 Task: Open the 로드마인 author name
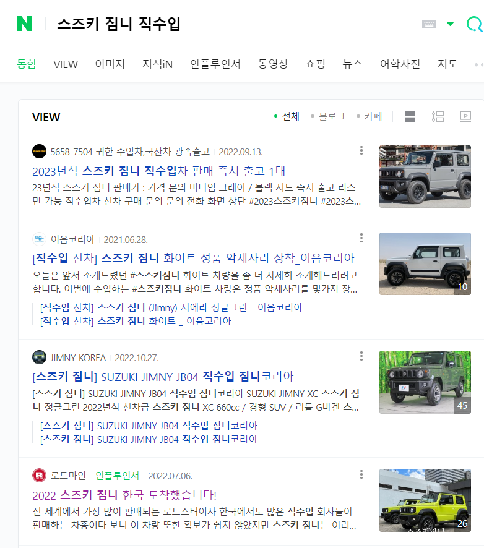pos(68,476)
